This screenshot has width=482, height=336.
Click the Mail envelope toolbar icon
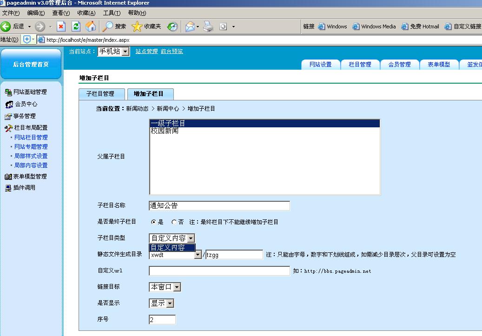coord(190,26)
